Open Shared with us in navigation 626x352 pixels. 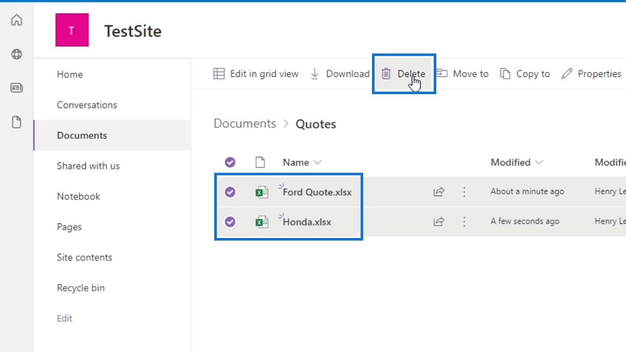point(88,166)
